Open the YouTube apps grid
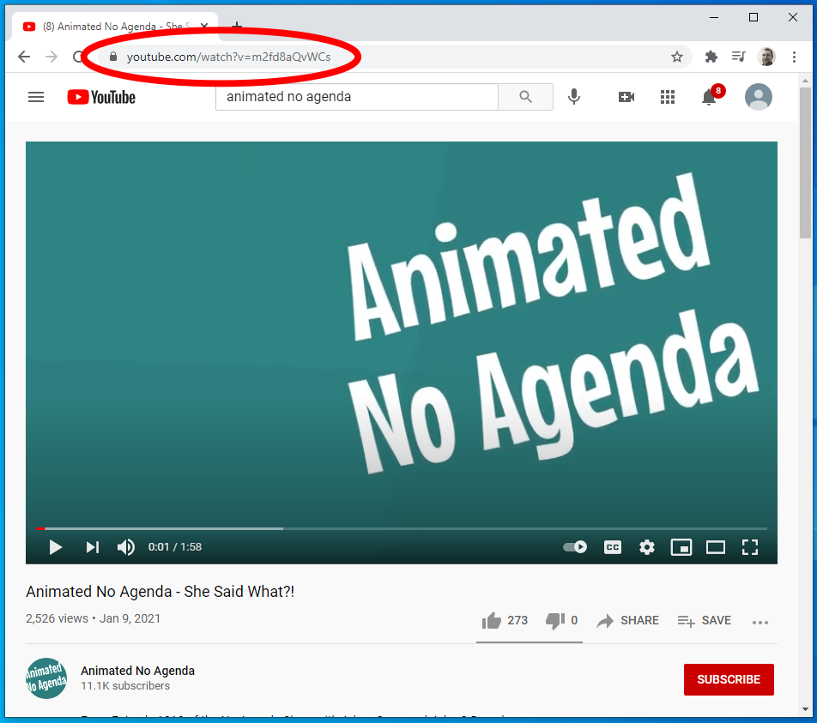This screenshot has height=723, width=817. (668, 97)
